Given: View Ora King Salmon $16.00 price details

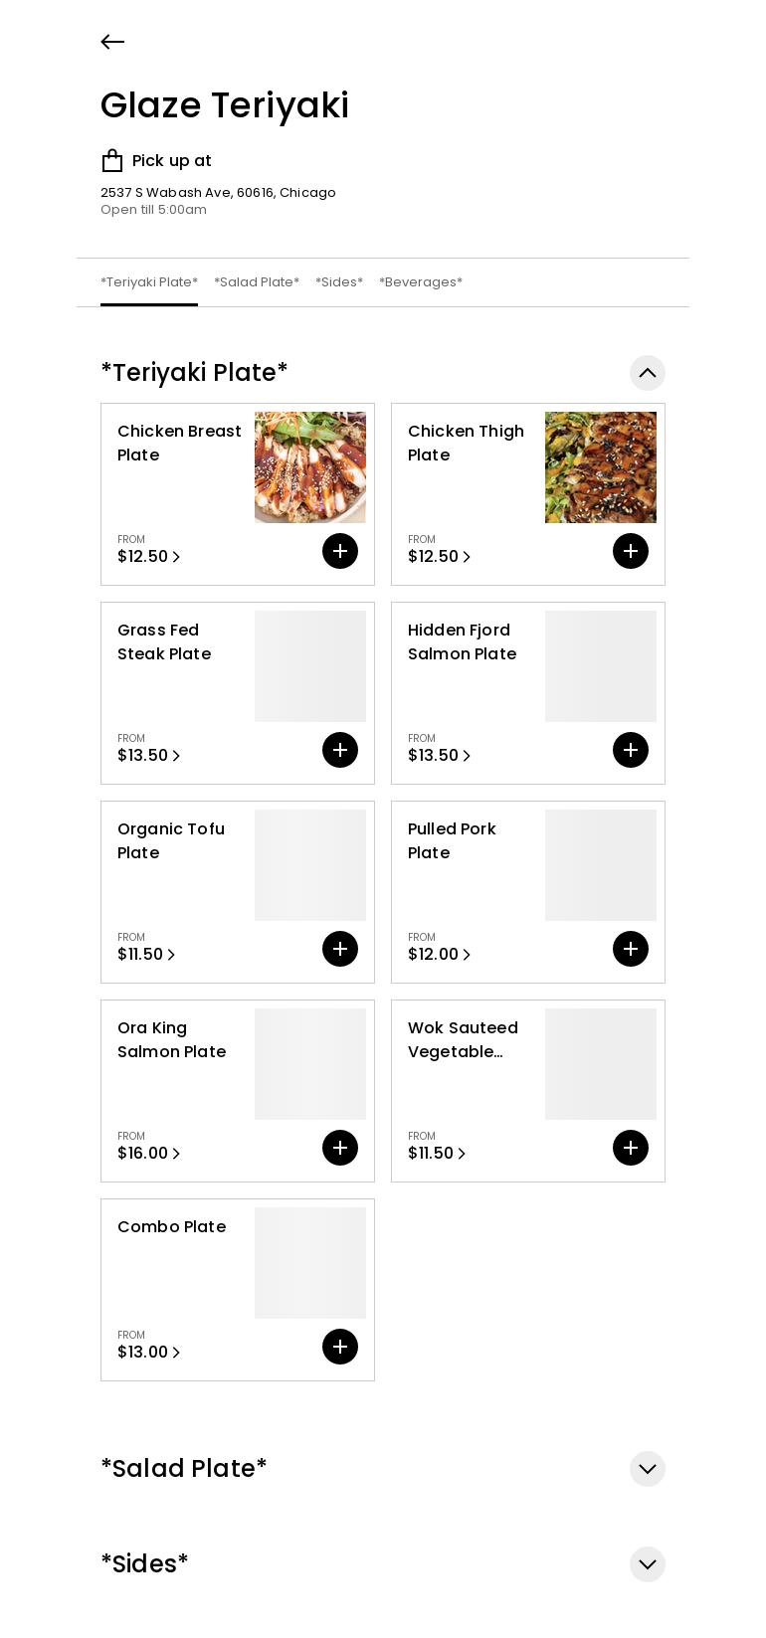Looking at the screenshot, I should tap(149, 1154).
